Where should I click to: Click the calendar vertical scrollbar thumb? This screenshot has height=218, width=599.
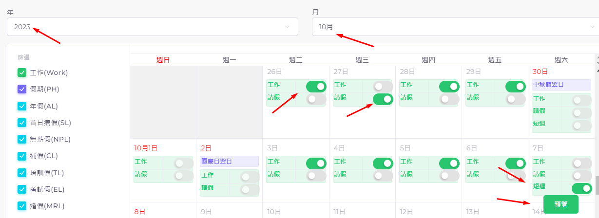597,185
